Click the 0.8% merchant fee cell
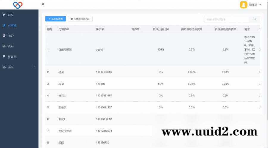Viewport: 268px width, 148px height. click(x=191, y=95)
